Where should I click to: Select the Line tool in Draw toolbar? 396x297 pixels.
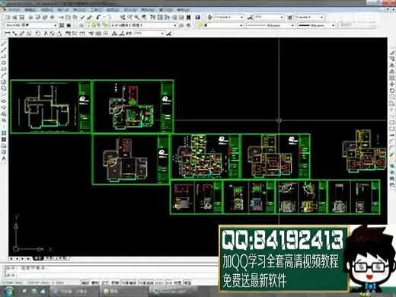[x=4, y=43]
